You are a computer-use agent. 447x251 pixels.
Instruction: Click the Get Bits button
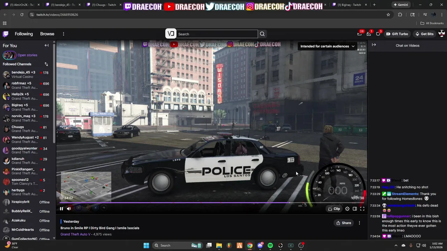pyautogui.click(x=424, y=34)
